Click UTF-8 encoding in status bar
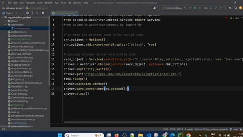The width and height of the screenshot is (243, 137). (180, 129)
